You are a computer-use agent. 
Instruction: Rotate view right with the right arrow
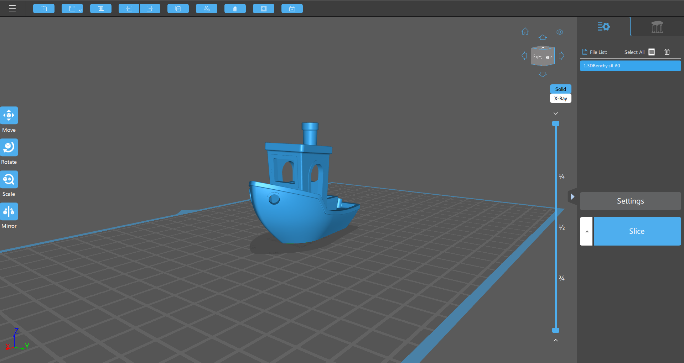tap(561, 56)
